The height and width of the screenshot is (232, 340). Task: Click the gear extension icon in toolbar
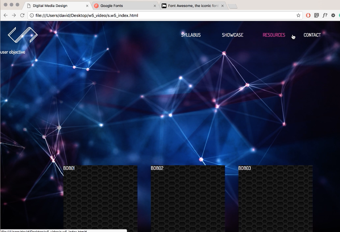333,15
